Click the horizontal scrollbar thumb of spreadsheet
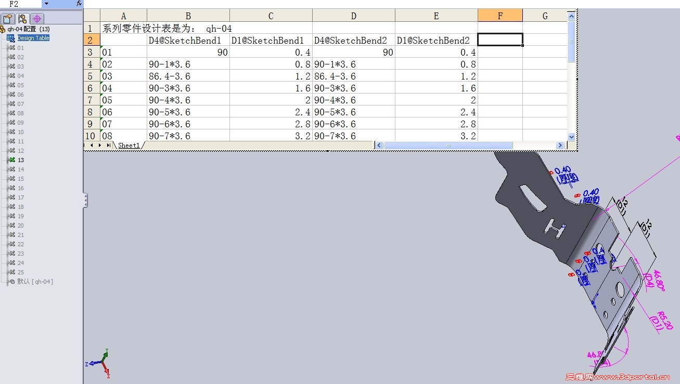 (448, 145)
